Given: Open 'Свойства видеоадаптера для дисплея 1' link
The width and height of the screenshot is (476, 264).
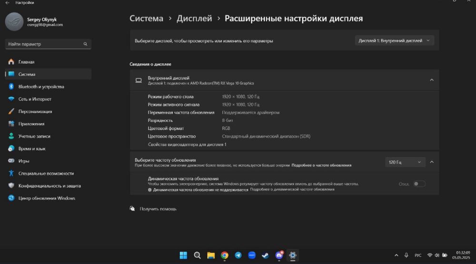Looking at the screenshot, I should point(187,145).
